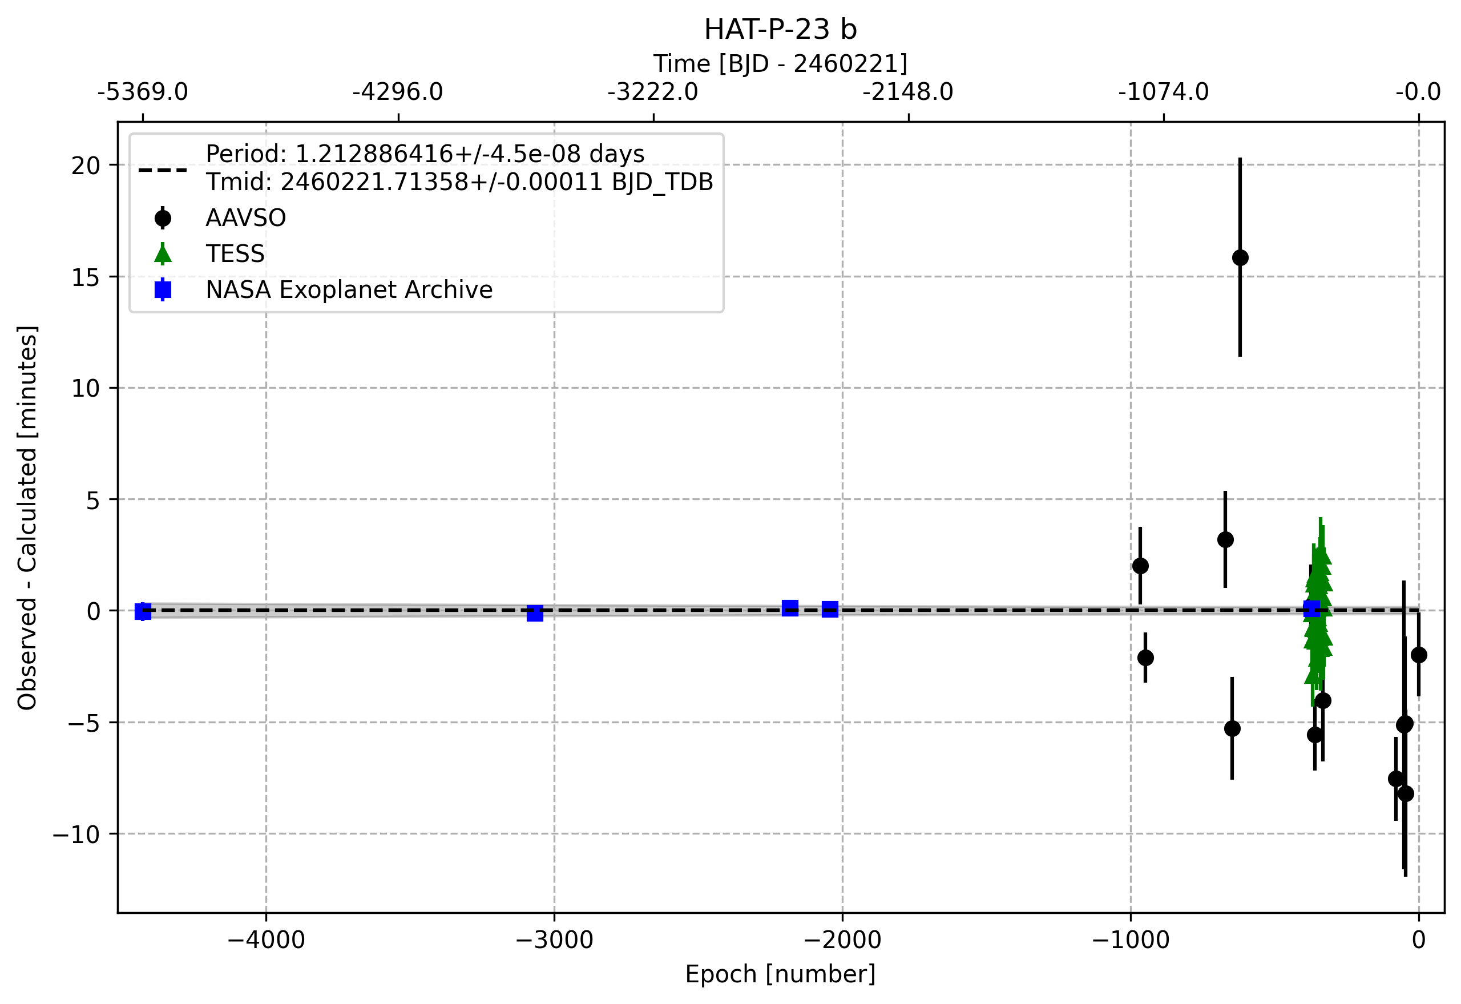Click the top axis tick label -2148.0
The height and width of the screenshot is (1004, 1461).
point(908,92)
